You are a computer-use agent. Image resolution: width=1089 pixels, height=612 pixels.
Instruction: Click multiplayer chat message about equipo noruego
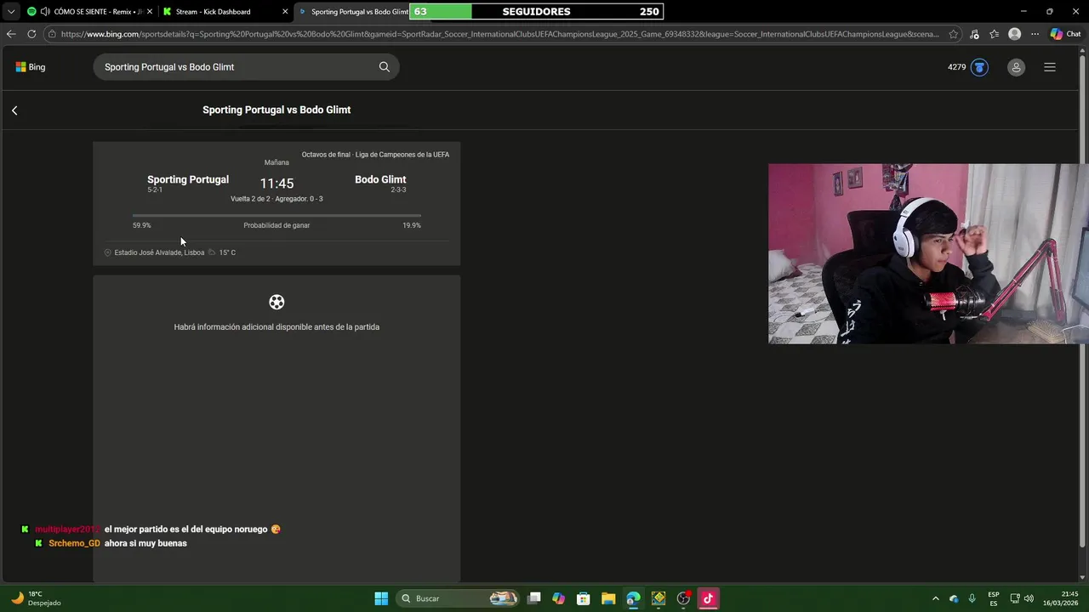pos(192,529)
